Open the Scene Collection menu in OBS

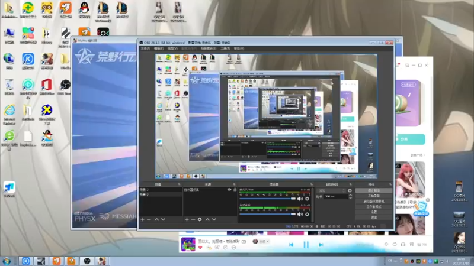209,48
